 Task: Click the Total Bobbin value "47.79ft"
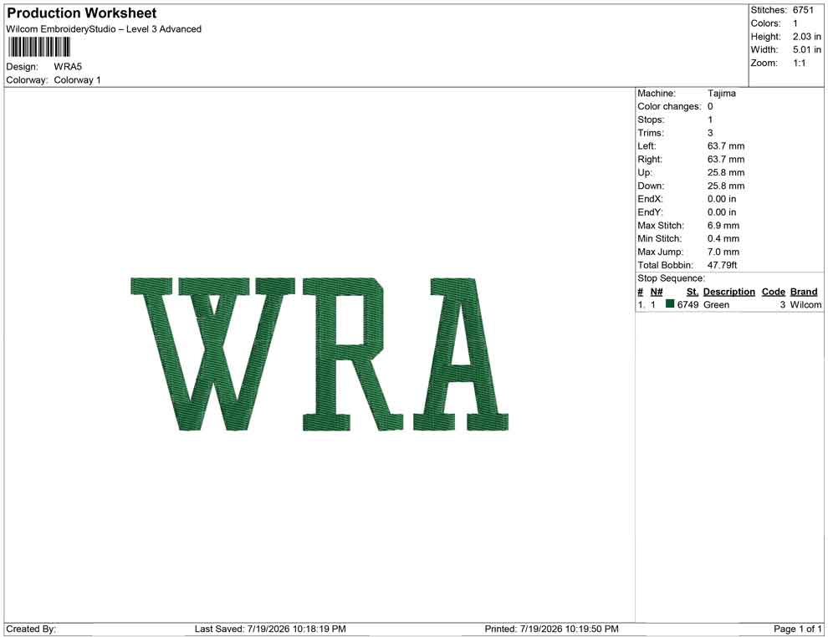[x=723, y=265]
